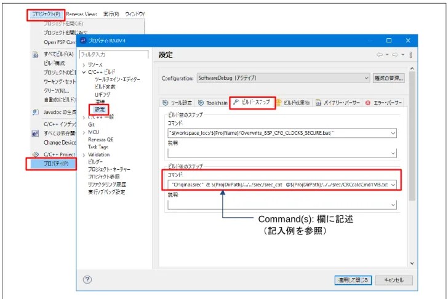
Task: Click the scrollbar down arrow
Action: tap(412, 263)
